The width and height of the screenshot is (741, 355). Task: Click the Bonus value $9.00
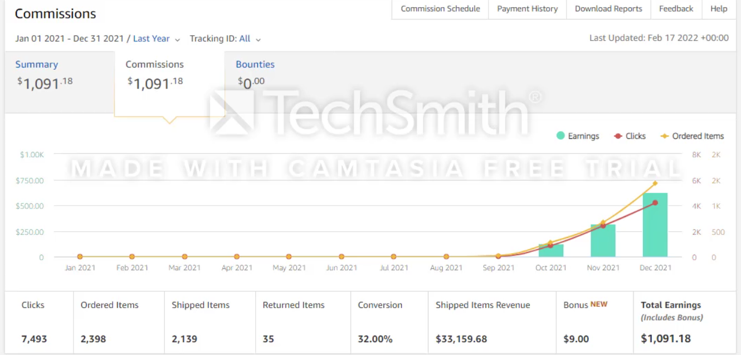576,339
